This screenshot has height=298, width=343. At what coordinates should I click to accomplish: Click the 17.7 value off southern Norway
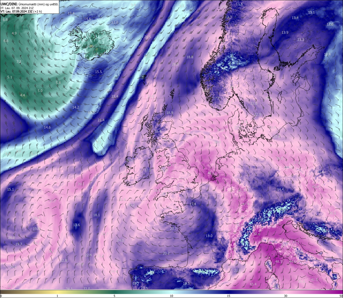216,98
